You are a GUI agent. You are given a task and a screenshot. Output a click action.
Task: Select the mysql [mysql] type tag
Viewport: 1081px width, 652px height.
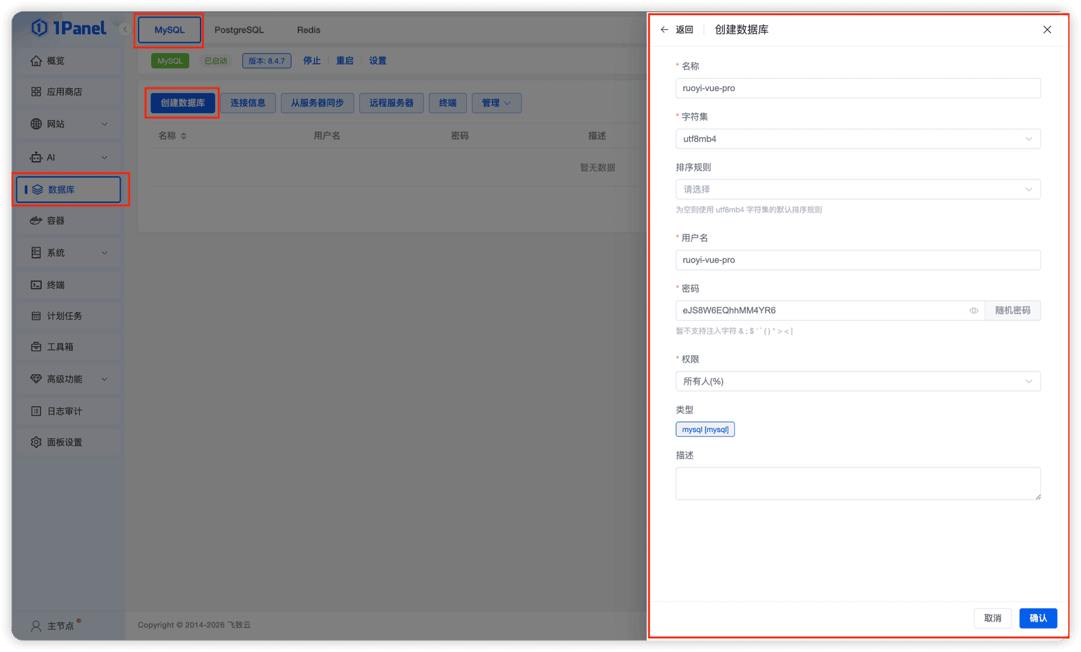click(x=705, y=430)
